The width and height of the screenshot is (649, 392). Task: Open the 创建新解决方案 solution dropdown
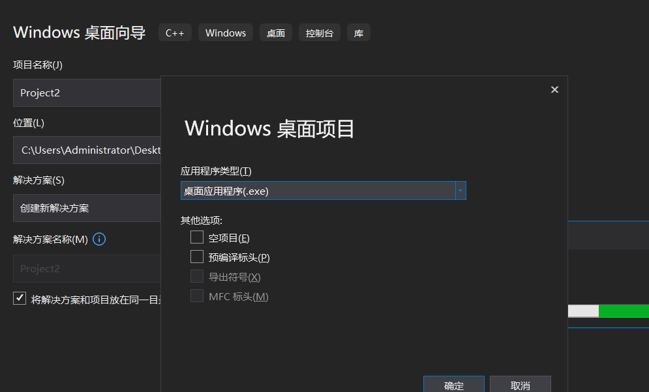[x=87, y=208]
